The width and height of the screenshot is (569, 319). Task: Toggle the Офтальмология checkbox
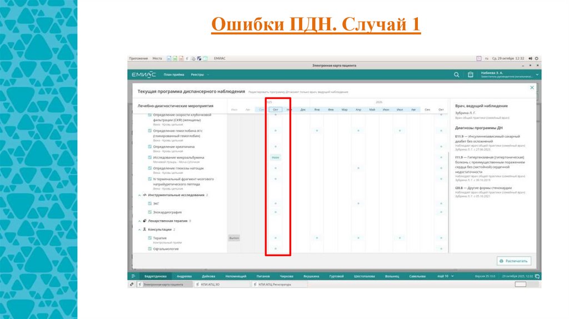[150, 249]
